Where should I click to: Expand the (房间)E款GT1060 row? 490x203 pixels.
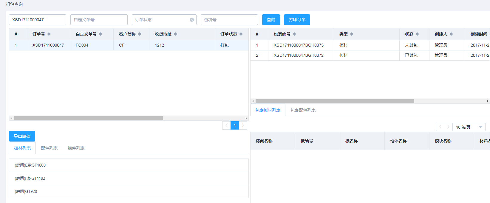pos(129,165)
